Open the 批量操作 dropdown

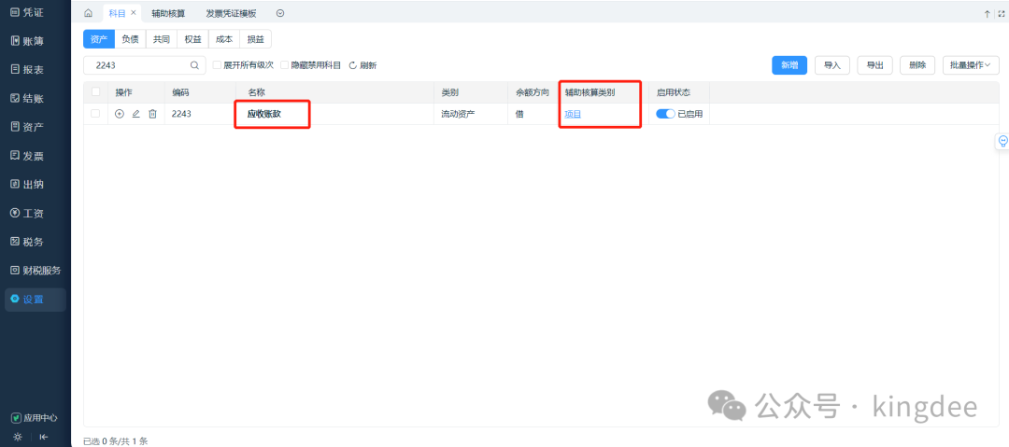tap(971, 65)
